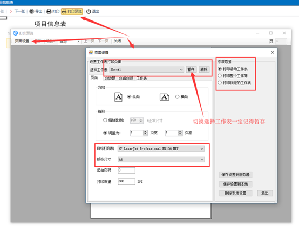Switch to the 工作表 tab
The width and height of the screenshot is (299, 227).
pos(141,79)
